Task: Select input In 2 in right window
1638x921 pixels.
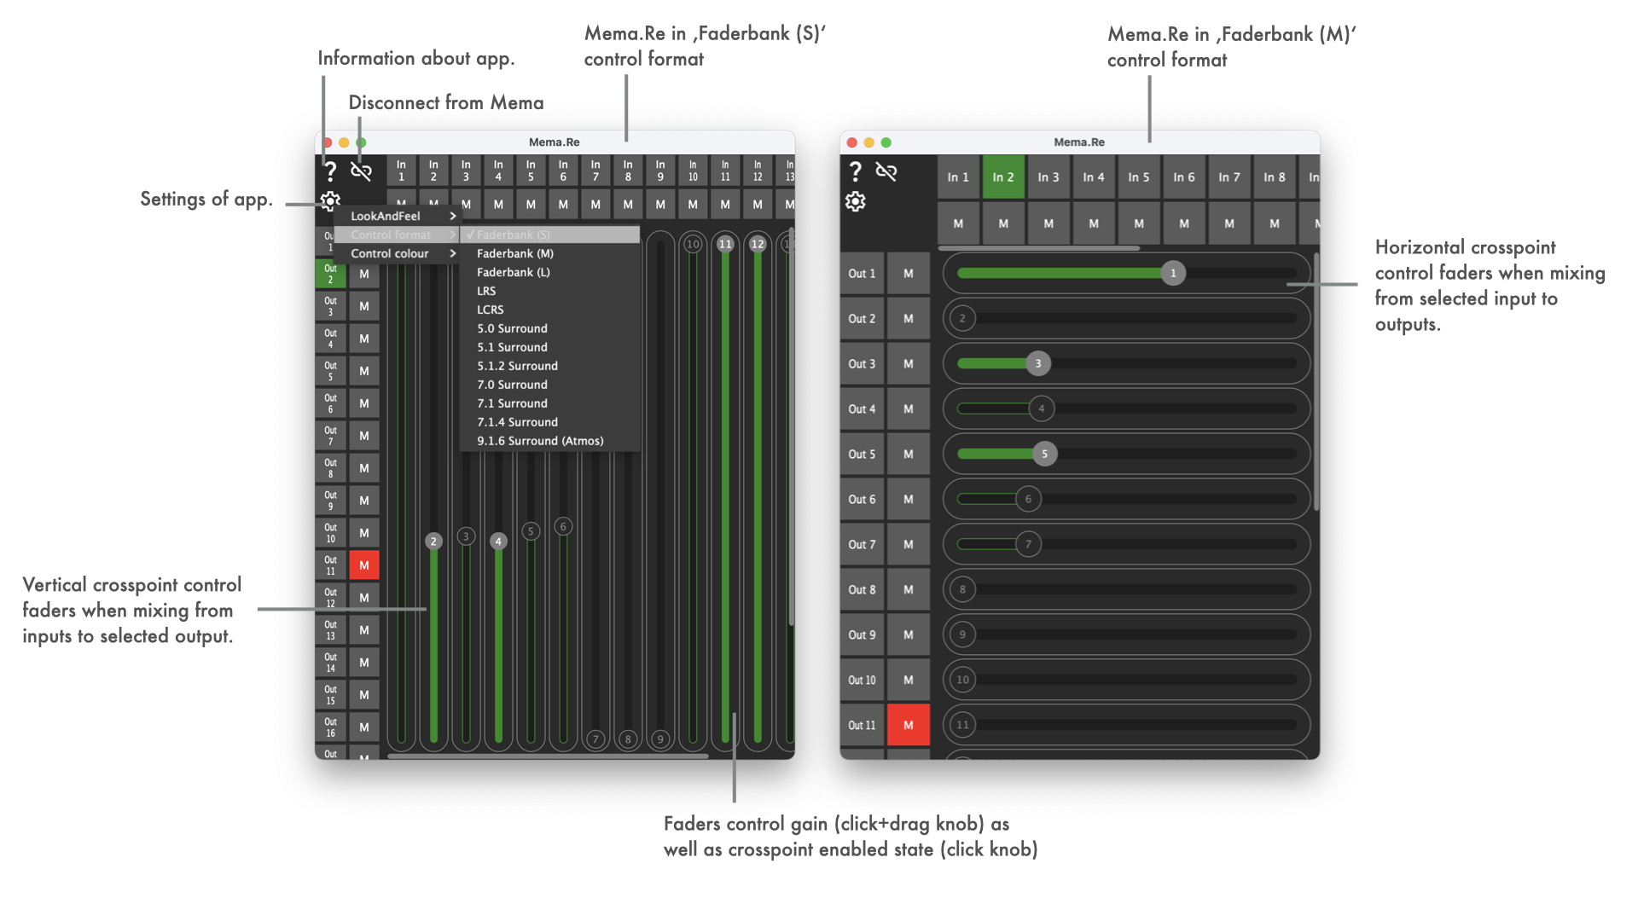Action: click(x=1003, y=177)
